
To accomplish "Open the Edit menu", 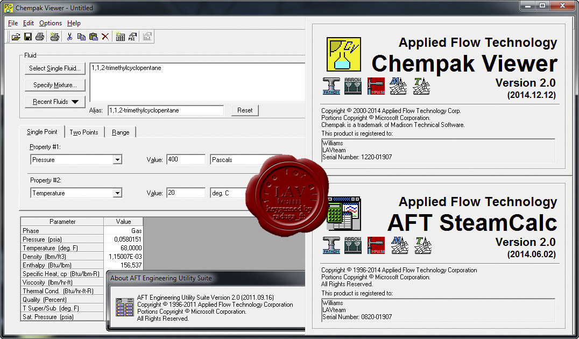I will (29, 23).
